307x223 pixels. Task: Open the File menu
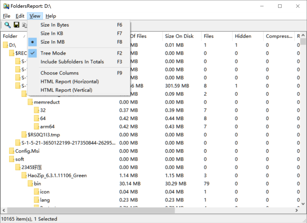[x=7, y=16]
